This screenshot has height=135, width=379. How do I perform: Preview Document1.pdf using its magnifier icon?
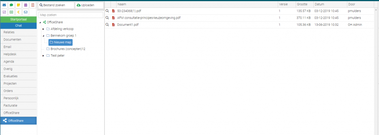tap(107, 25)
